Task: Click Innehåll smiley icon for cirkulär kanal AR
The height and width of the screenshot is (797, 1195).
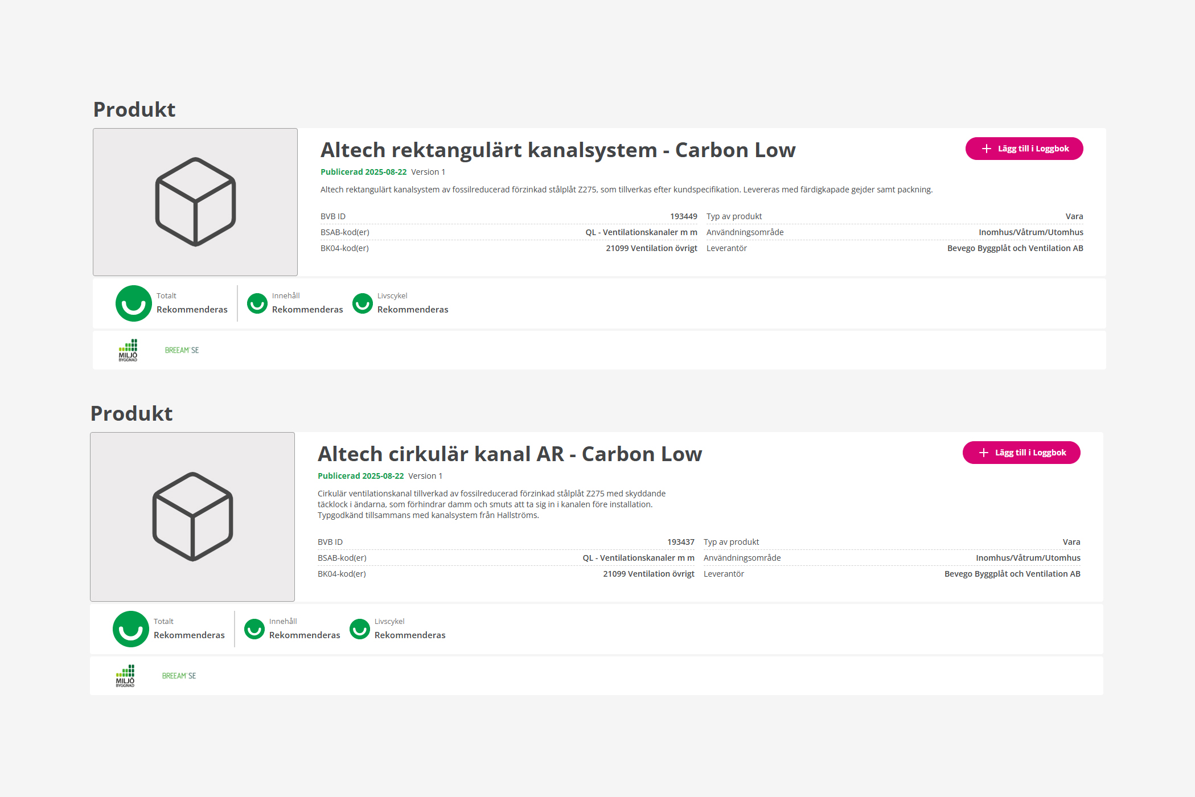Action: (254, 629)
